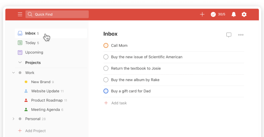
Task: Click red person icon beside Product Roadmap
Action: (x=26, y=100)
